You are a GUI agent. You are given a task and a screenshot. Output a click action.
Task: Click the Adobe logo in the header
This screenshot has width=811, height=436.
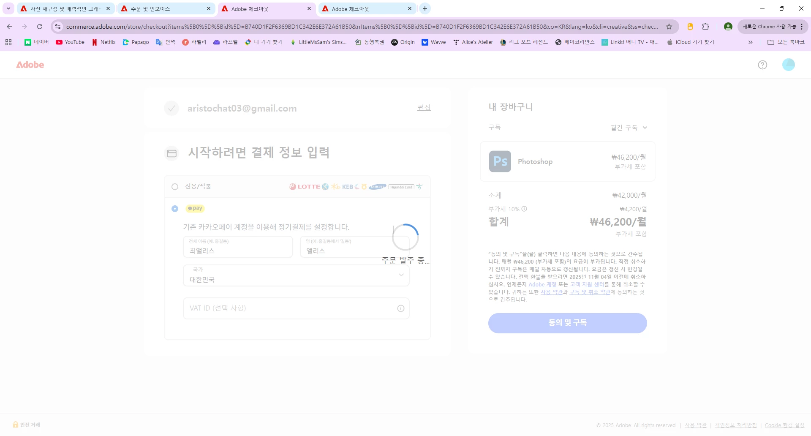coord(30,65)
